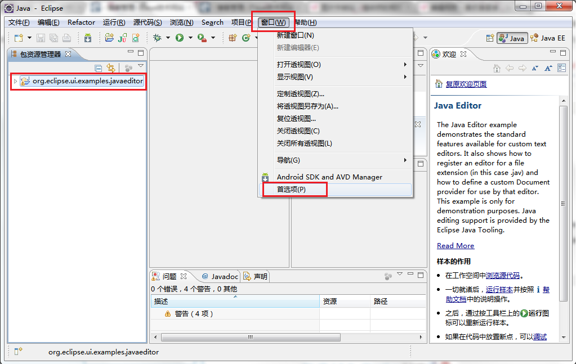Screen dimensions: 576x364
Task: Click the New Java Project toolbar icon
Action: (x=109, y=38)
